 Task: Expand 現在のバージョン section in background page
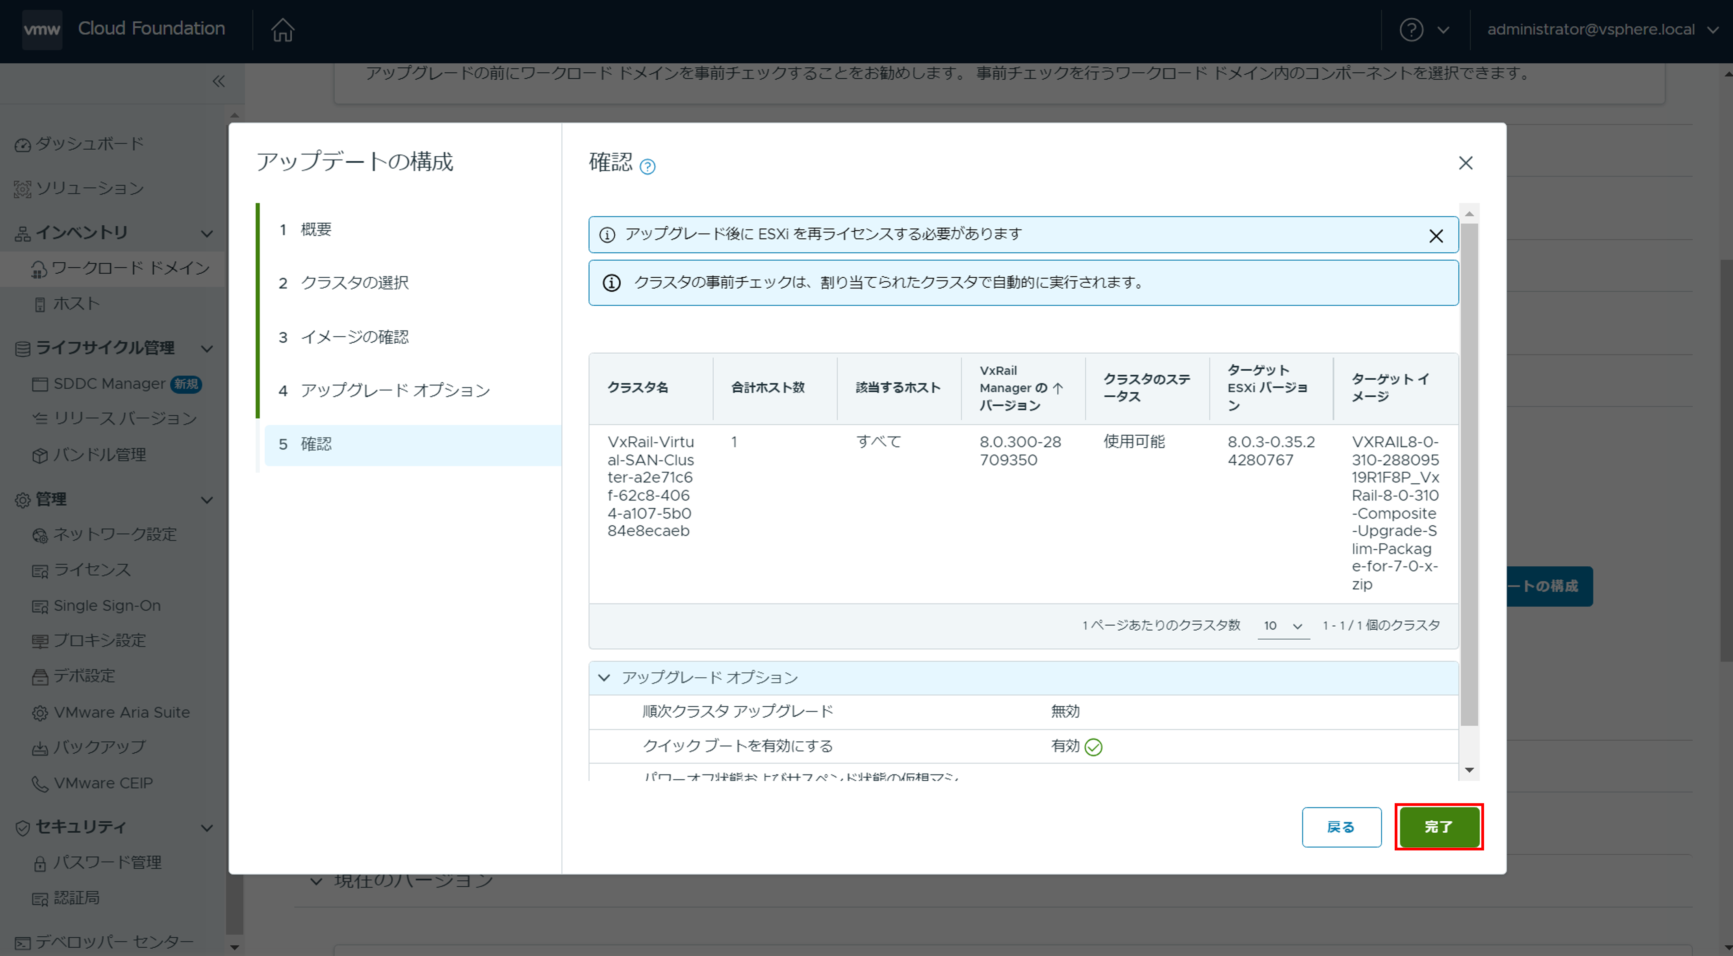[316, 881]
